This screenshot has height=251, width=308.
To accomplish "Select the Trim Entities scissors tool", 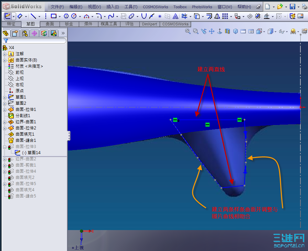I will (184, 16).
